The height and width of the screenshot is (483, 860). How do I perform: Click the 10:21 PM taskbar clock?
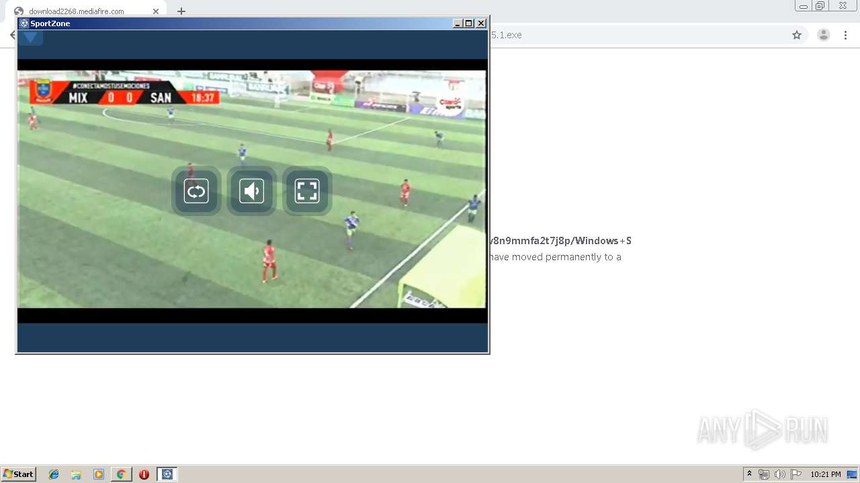pos(826,474)
